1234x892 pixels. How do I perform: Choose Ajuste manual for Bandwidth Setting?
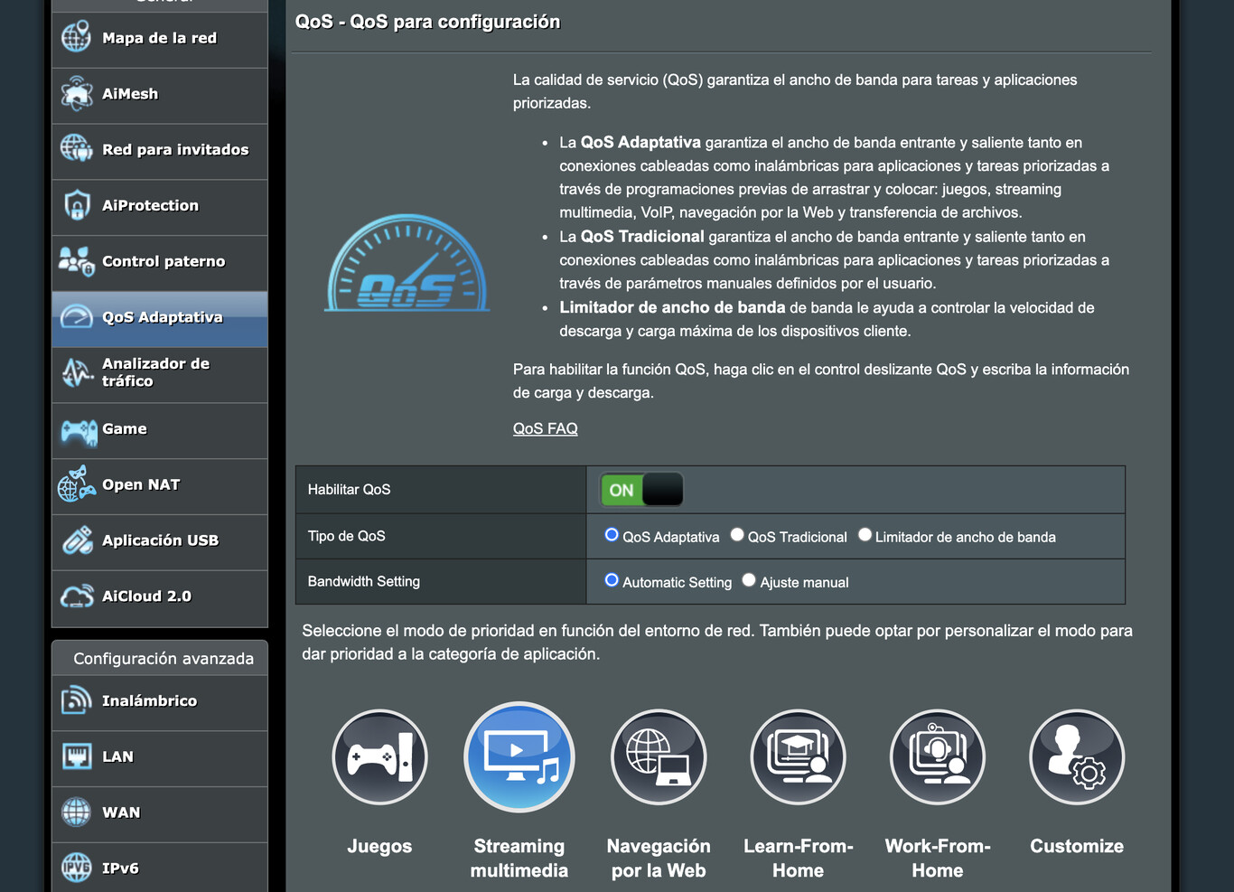748,579
